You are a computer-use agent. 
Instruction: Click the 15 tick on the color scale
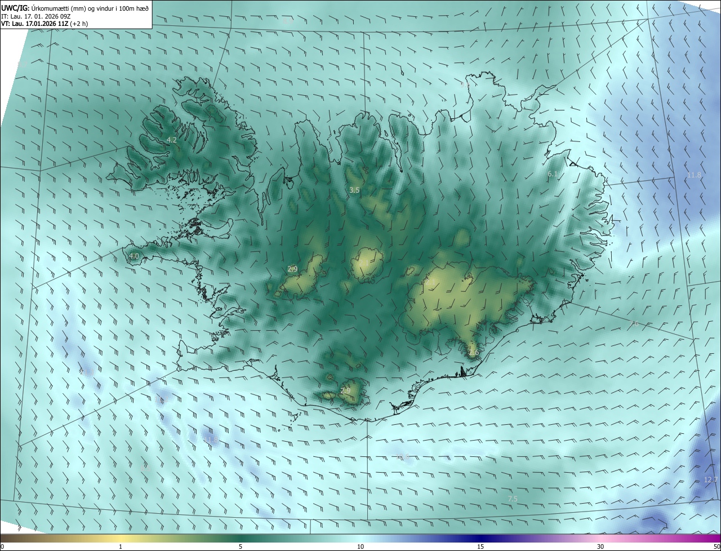click(x=480, y=547)
